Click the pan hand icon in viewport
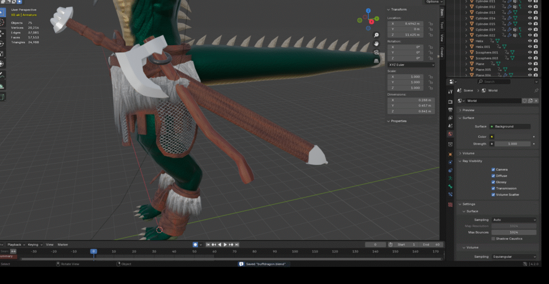This screenshot has width=549, height=284. tap(377, 43)
